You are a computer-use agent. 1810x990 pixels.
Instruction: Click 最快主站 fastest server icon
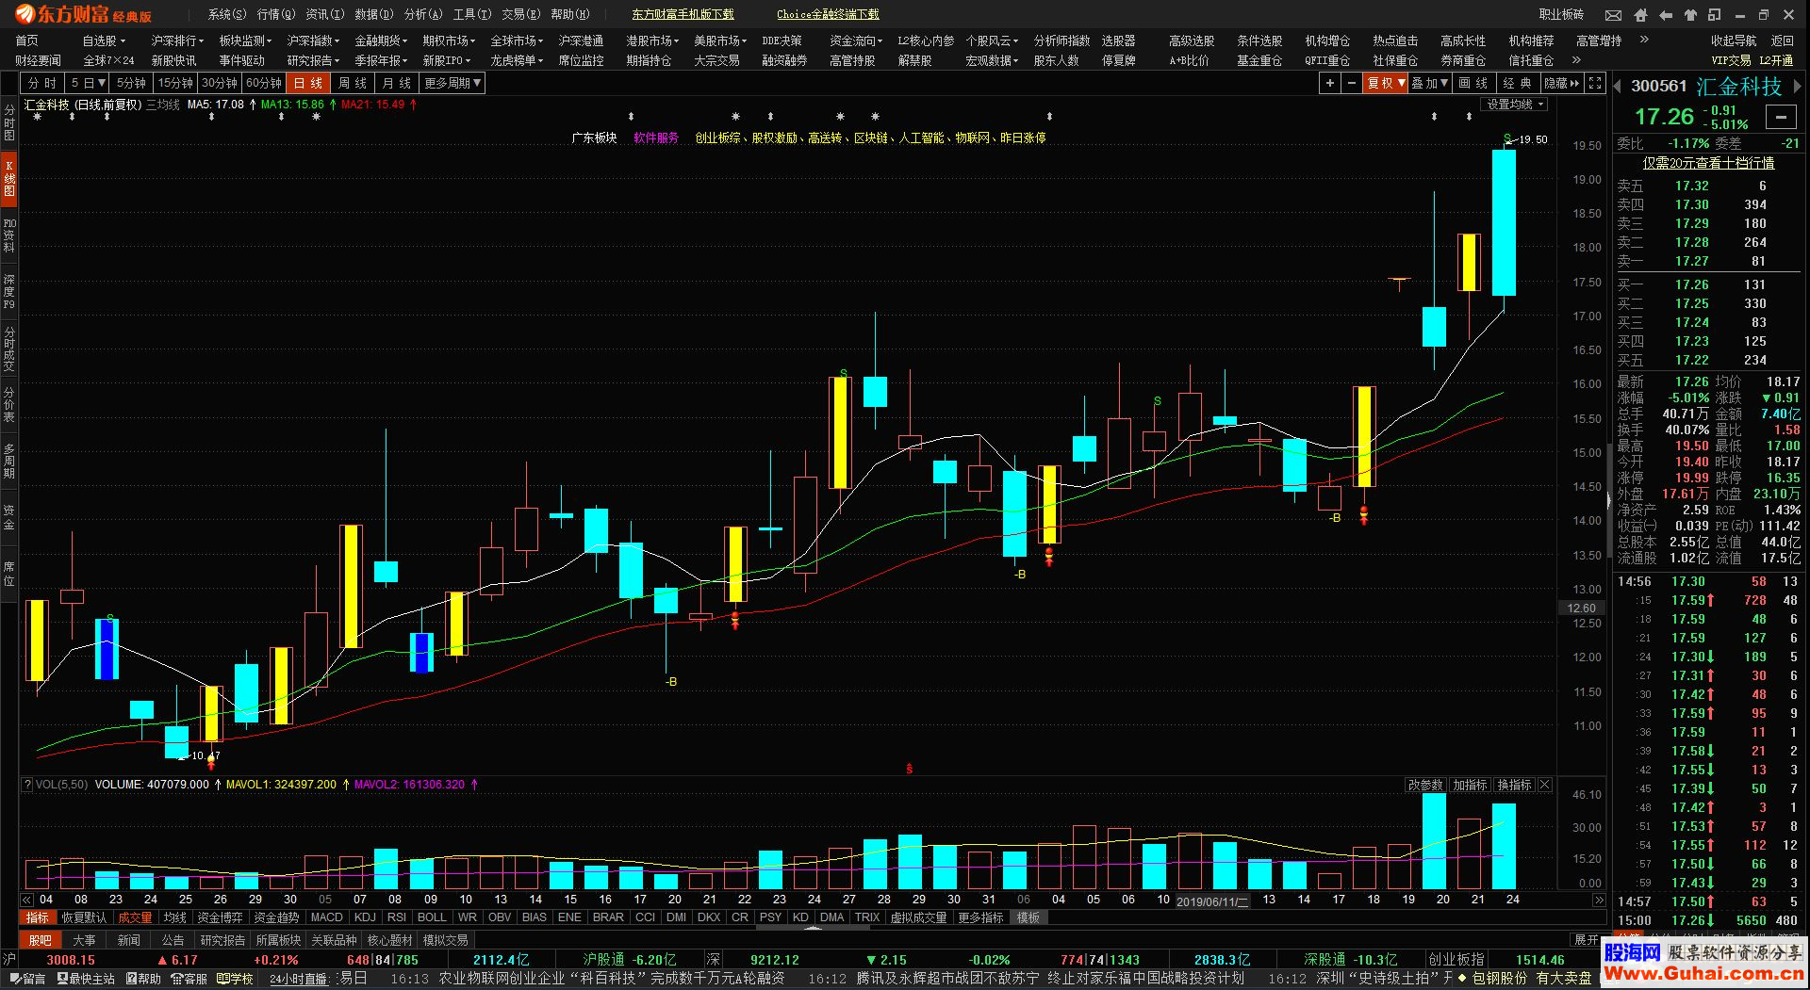[x=86, y=979]
